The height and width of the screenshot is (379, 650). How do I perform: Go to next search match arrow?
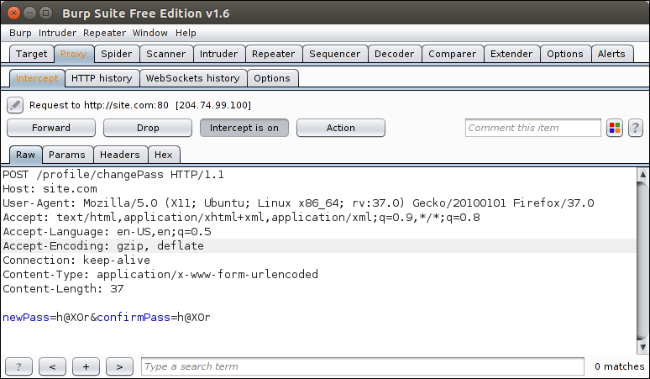(x=119, y=366)
